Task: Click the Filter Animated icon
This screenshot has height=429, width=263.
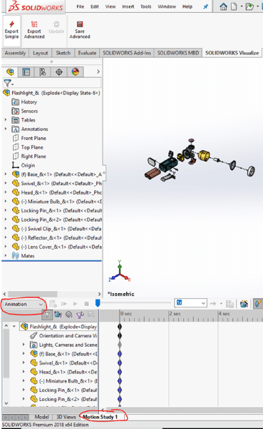Action: click(x=58, y=315)
